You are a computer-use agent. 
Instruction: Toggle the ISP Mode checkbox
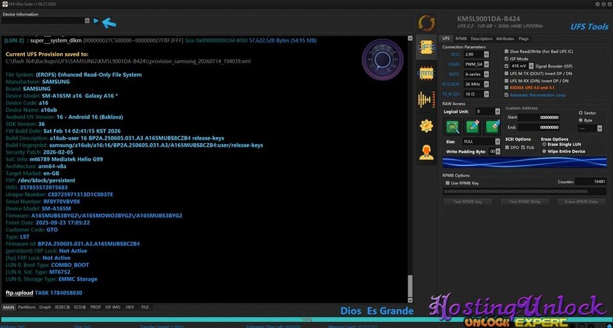pos(507,58)
